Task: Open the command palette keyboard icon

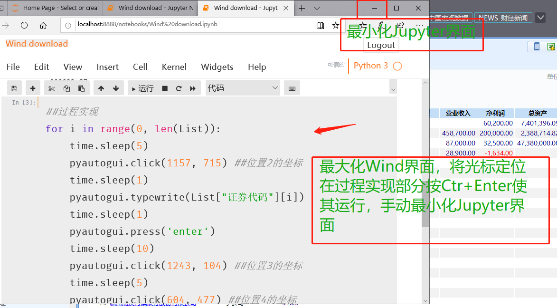Action: click(x=292, y=87)
